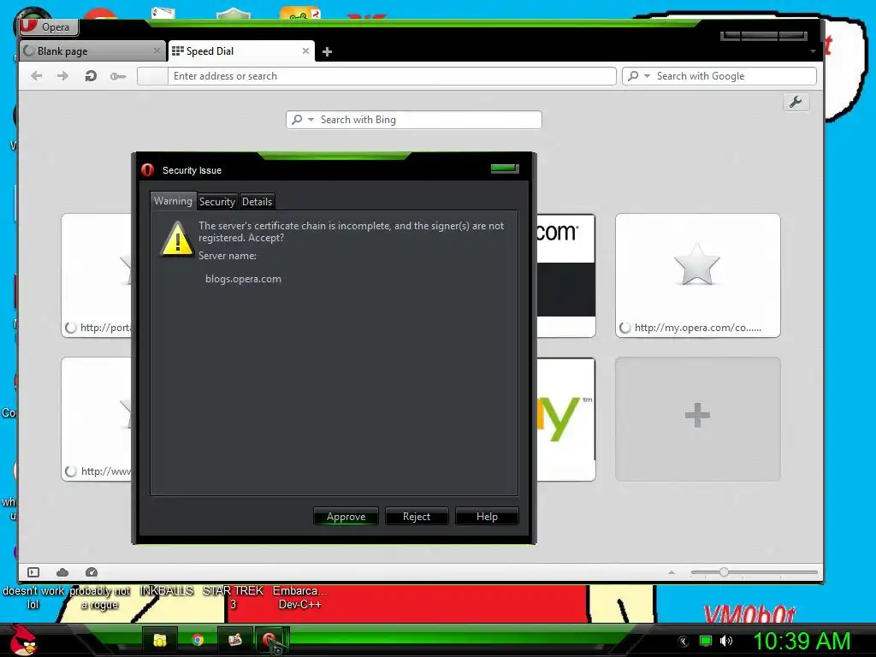Open the Embarca... Dev-C++ desktop shortcut

point(300,597)
